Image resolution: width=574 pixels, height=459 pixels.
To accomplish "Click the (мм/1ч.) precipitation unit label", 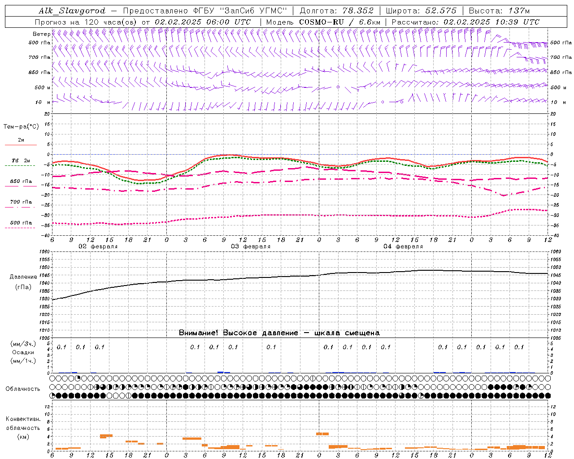I will click(x=23, y=361).
